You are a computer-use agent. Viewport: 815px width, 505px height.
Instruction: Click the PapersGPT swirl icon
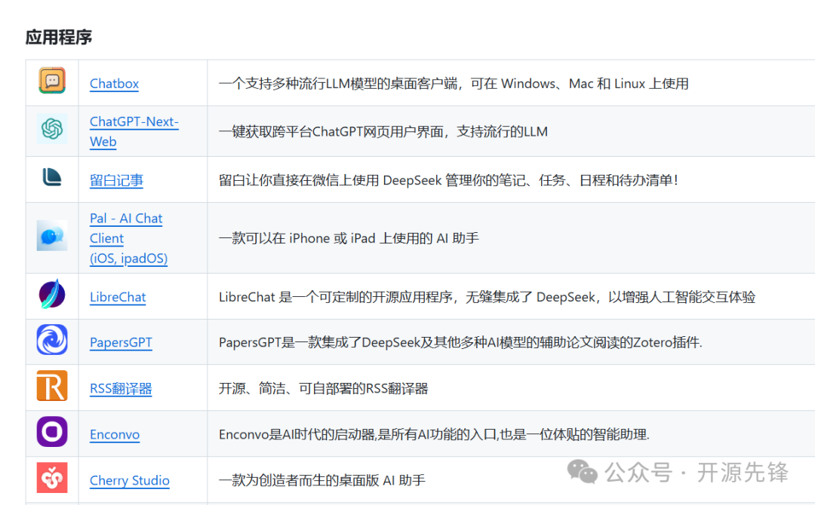[x=52, y=339]
